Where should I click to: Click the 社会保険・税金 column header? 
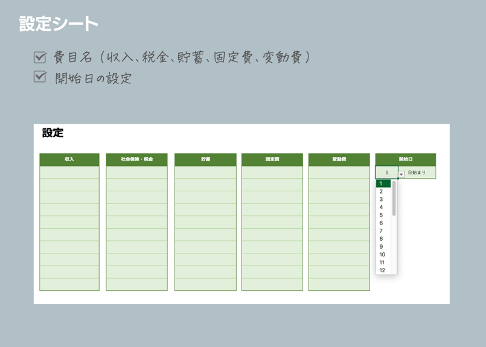pos(136,159)
